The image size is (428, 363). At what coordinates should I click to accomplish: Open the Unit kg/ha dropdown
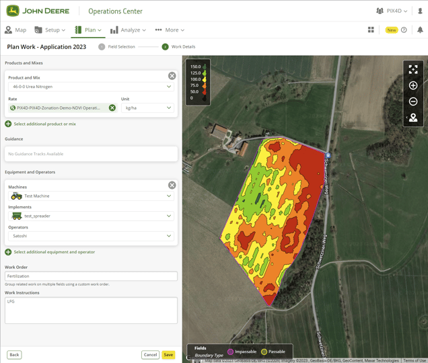(148, 108)
